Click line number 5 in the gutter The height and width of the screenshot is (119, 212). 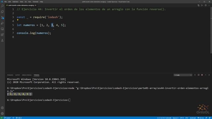click(x=13, y=25)
